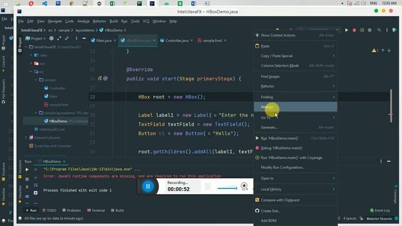
Task: Hide the Project tool window with minus icon
Action: tap(84, 38)
